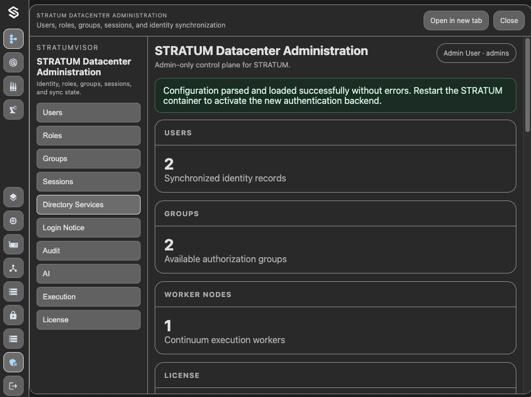Click "Admin-only control plane for STRATUM." subtitle
The width and height of the screenshot is (531, 397).
pyautogui.click(x=222, y=65)
